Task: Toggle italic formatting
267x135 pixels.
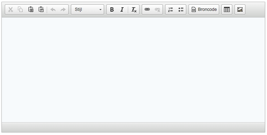Action: 122,9
